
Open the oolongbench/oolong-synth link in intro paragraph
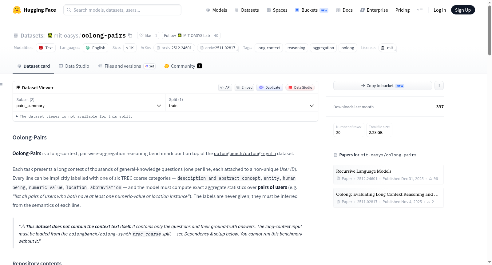pyautogui.click(x=245, y=154)
